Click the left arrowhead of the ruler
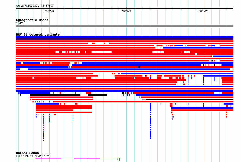Screen dimensions: 241x162 coord(17,8)
